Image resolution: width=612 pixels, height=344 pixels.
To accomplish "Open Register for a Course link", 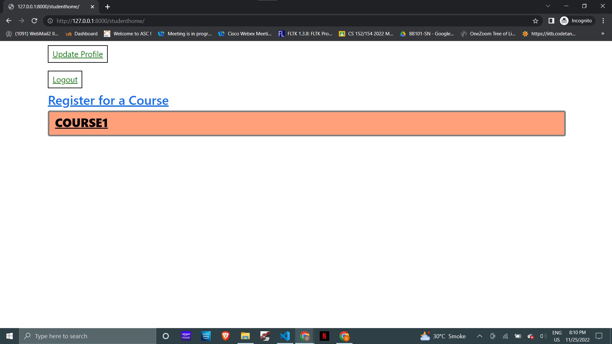I will click(x=108, y=101).
